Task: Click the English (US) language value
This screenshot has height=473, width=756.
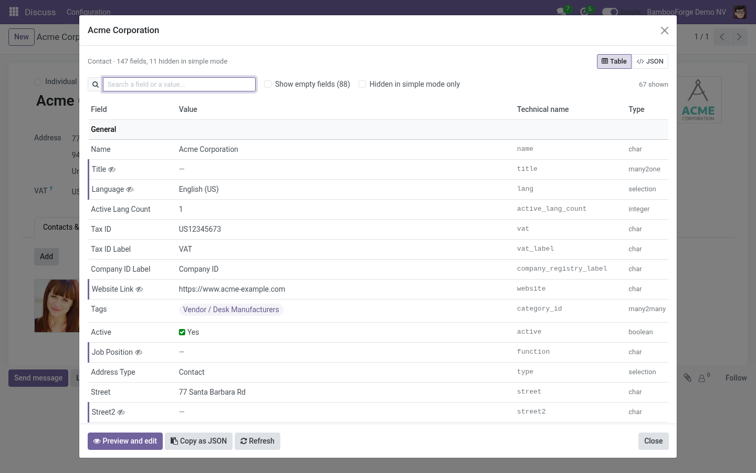Action: 198,189
